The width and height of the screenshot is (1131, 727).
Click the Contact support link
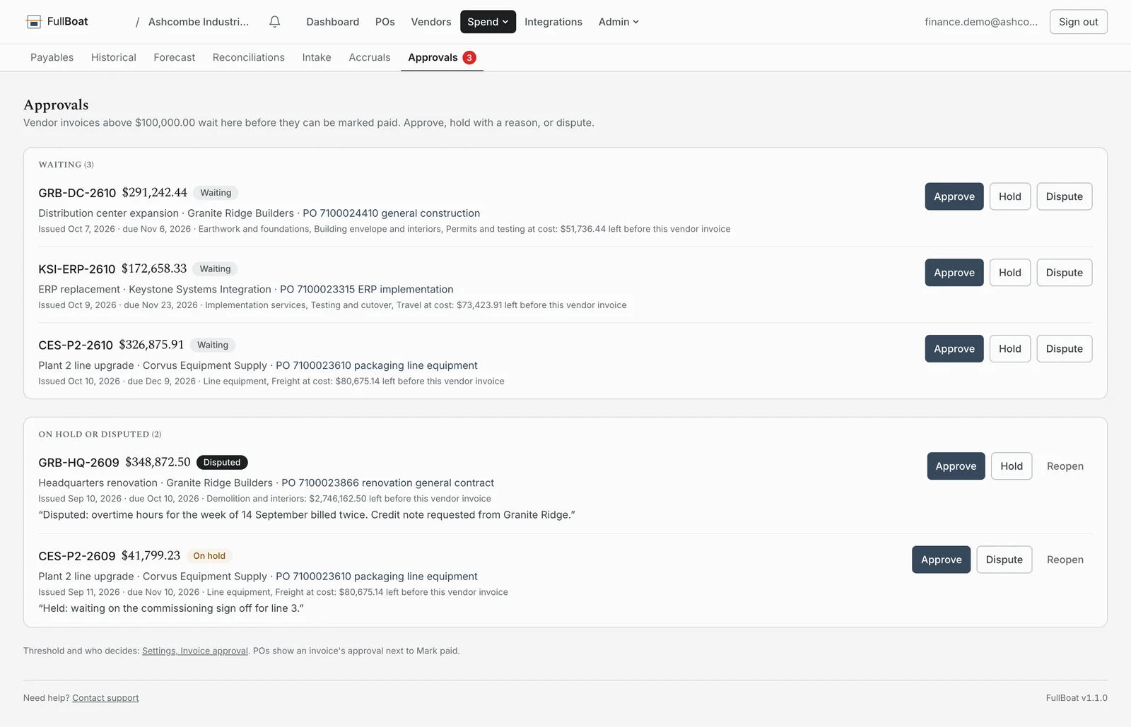(x=105, y=698)
